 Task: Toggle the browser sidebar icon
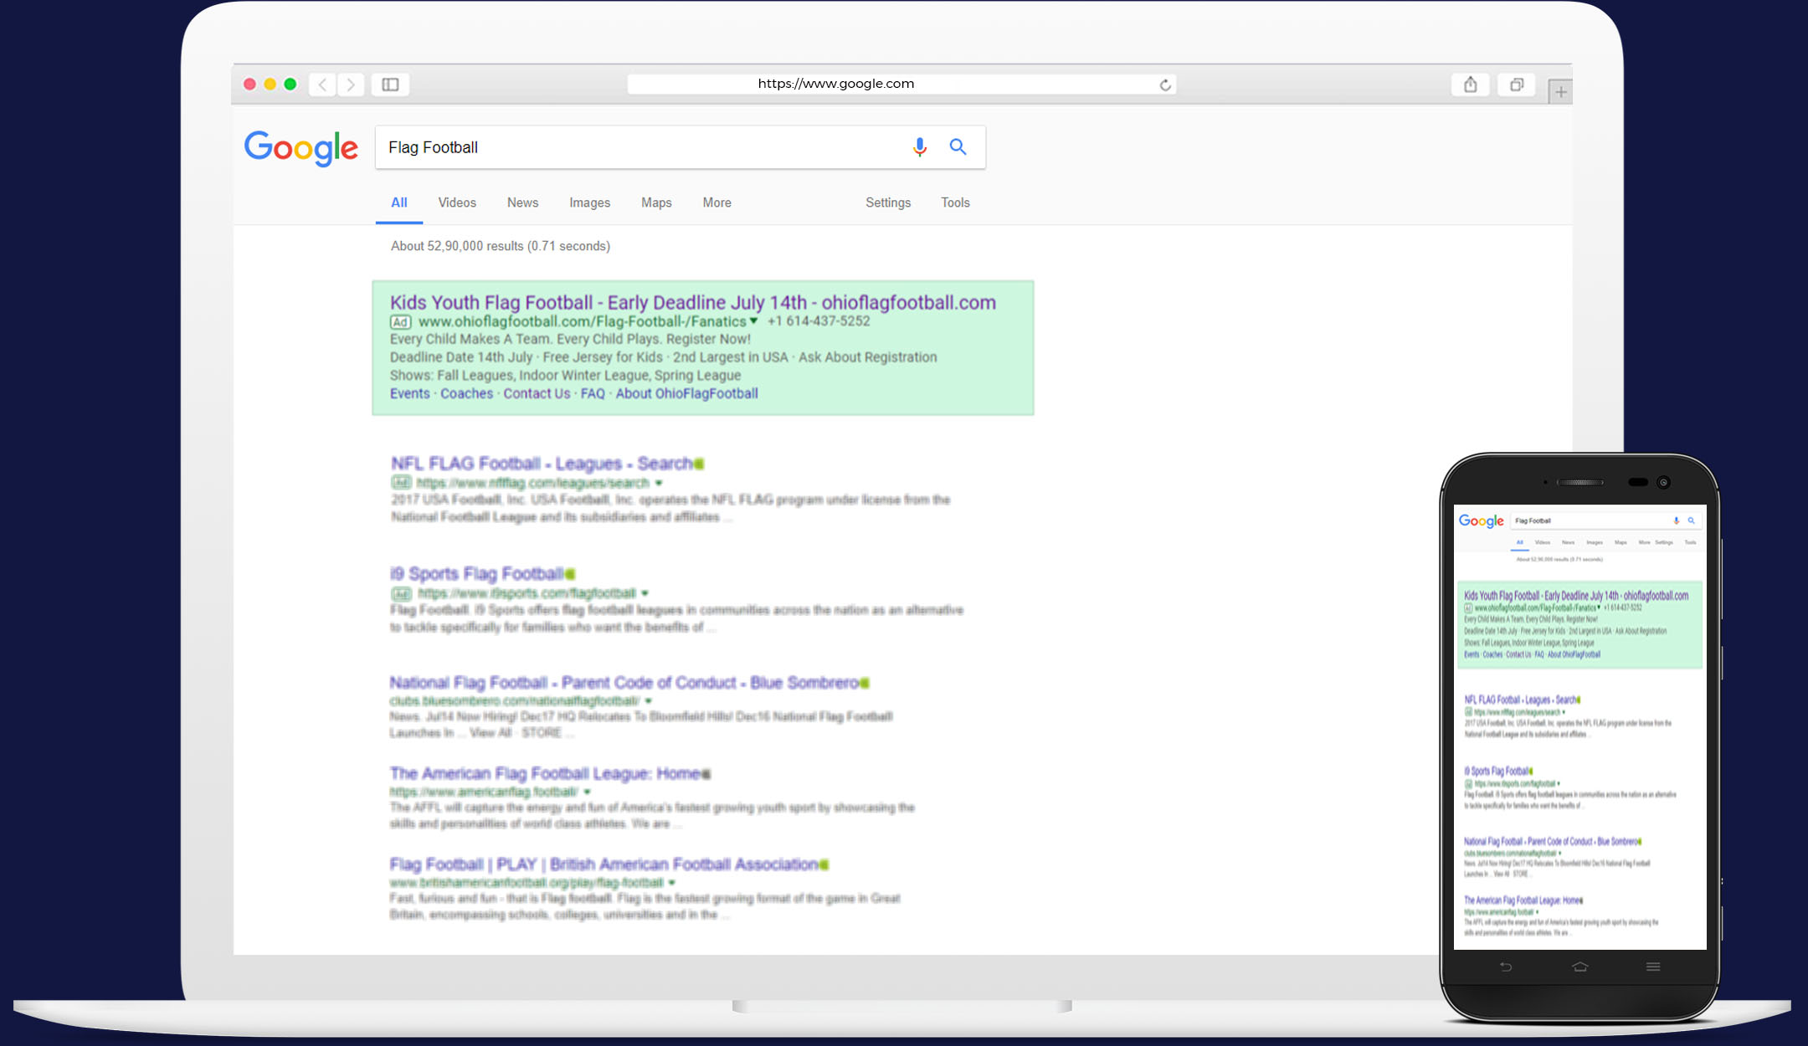click(x=390, y=85)
